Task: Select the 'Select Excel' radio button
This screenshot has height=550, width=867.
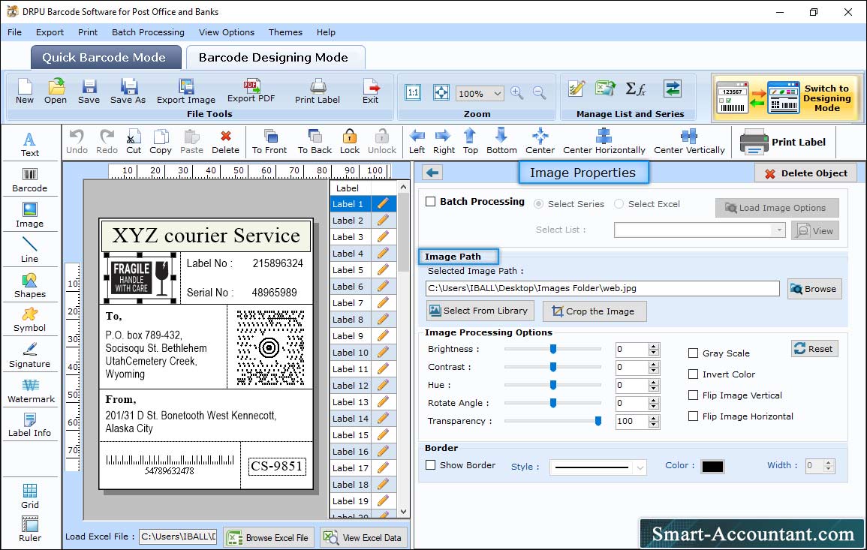Action: click(619, 204)
